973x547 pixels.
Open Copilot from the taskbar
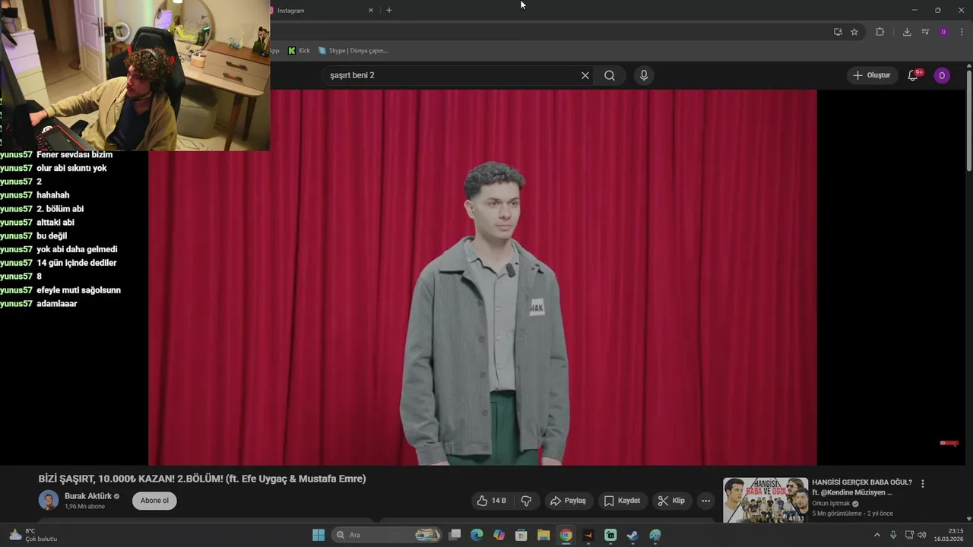(499, 535)
